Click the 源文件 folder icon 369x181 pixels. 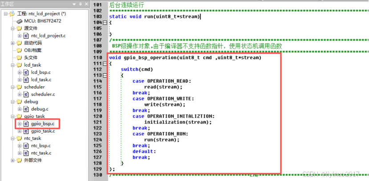coord(19,28)
